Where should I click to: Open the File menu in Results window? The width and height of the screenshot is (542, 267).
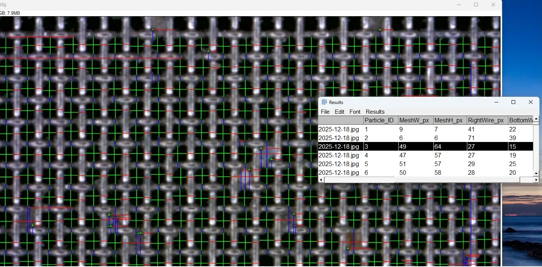[x=325, y=112]
